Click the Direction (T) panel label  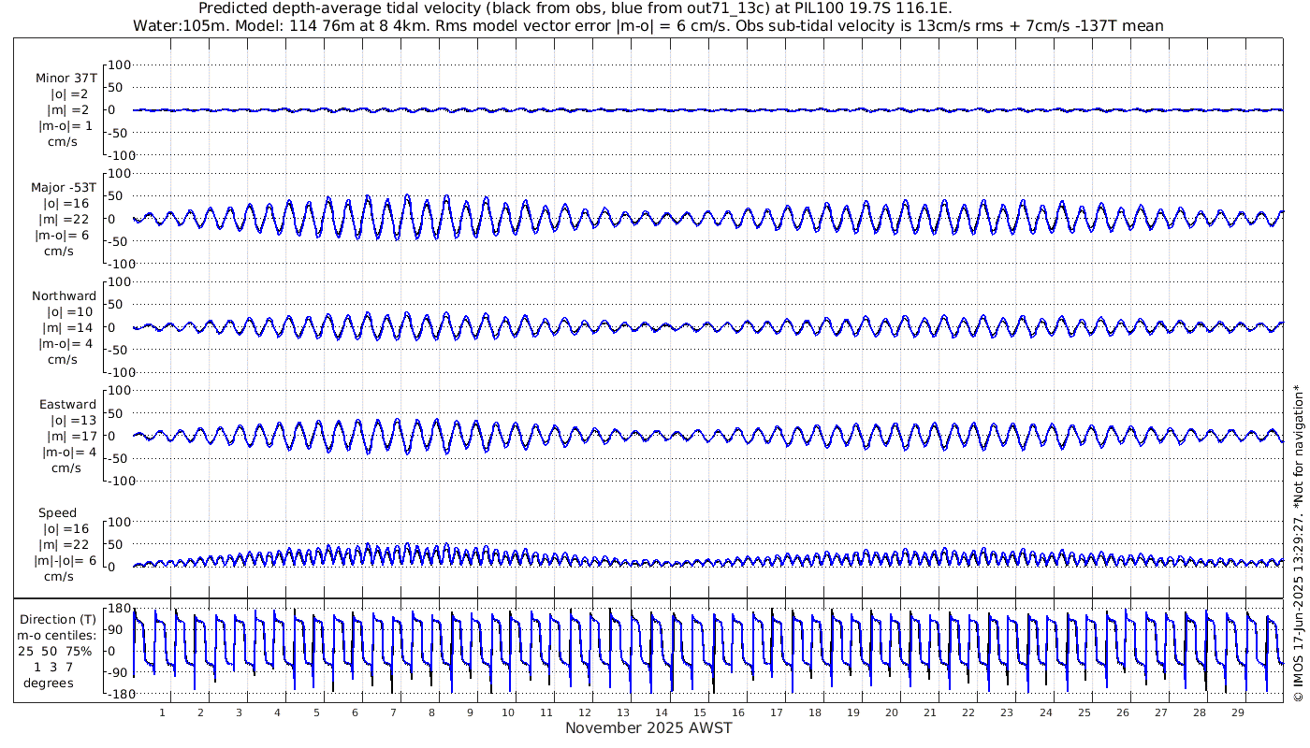coord(58,619)
